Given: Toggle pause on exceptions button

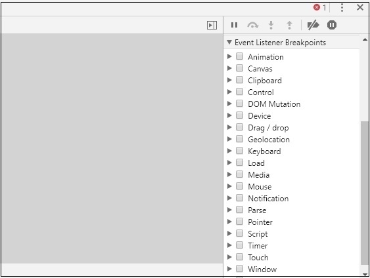Looking at the screenshot, I should [332, 25].
